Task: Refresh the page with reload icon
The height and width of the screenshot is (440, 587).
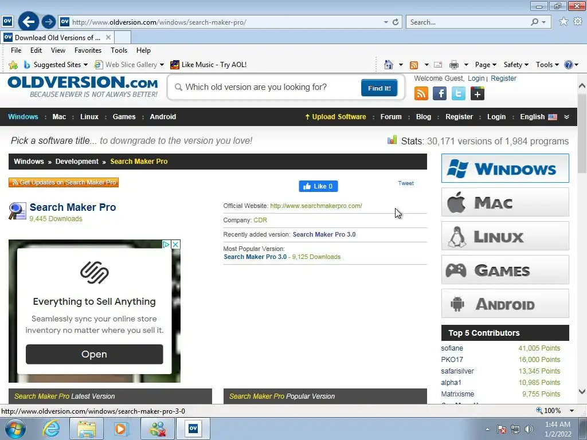Action: (x=396, y=22)
